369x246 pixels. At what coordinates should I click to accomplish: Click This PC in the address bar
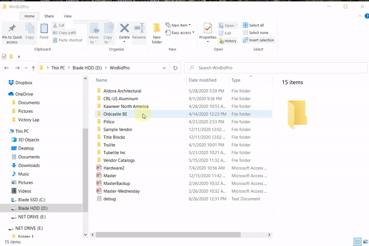[x=58, y=68]
